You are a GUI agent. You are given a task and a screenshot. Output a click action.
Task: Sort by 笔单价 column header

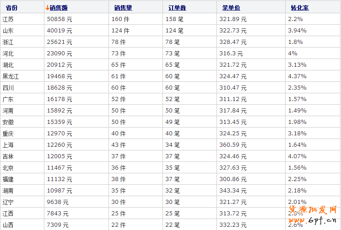click(231, 8)
